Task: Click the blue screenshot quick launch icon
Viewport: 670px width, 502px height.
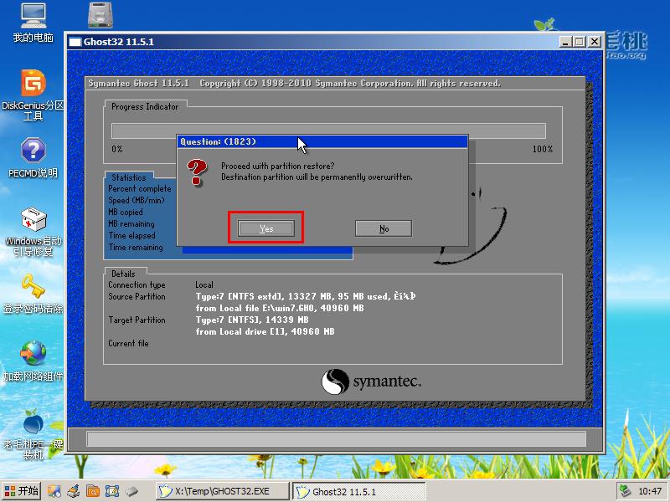Action: 112,491
